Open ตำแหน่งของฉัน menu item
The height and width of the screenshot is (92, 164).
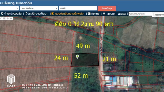tap(13, 14)
